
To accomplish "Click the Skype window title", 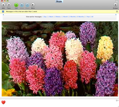I will coord(59,1).
